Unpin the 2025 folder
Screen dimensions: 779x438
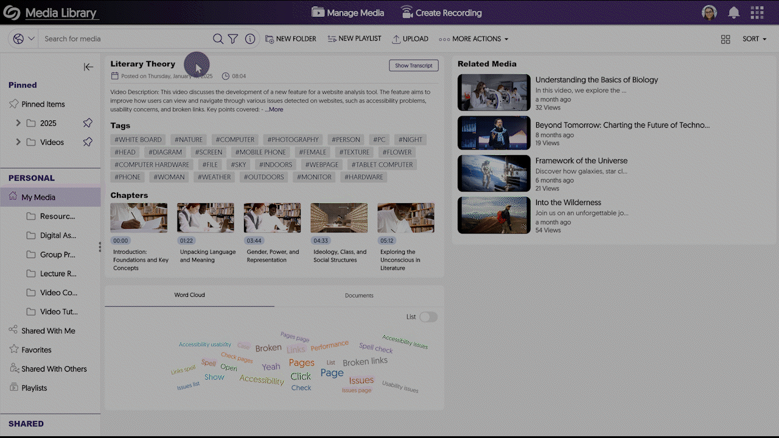88,123
